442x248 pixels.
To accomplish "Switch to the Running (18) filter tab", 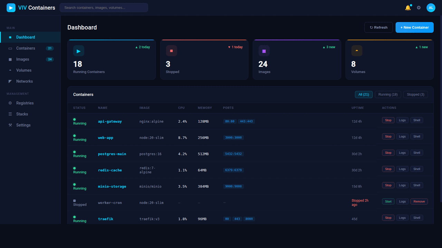I will (x=388, y=94).
